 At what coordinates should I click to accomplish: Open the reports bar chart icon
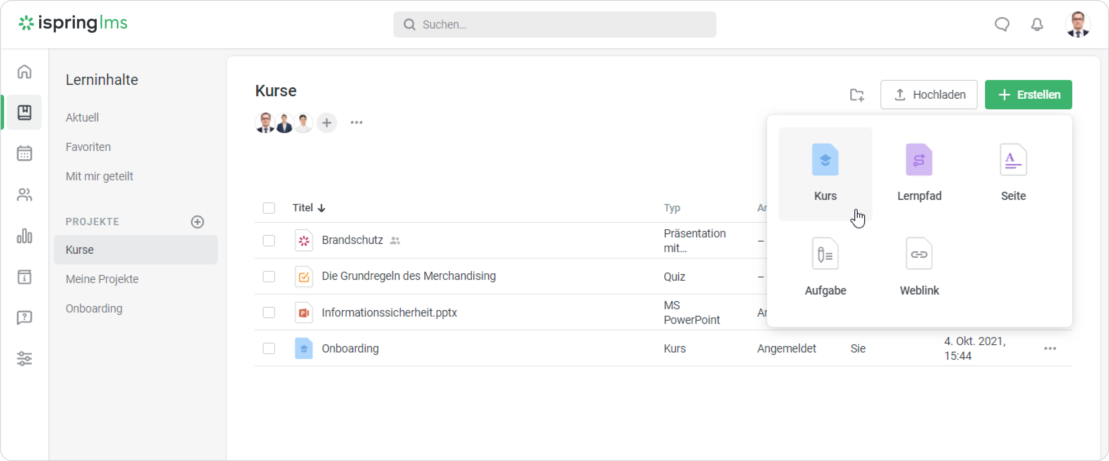point(24,236)
